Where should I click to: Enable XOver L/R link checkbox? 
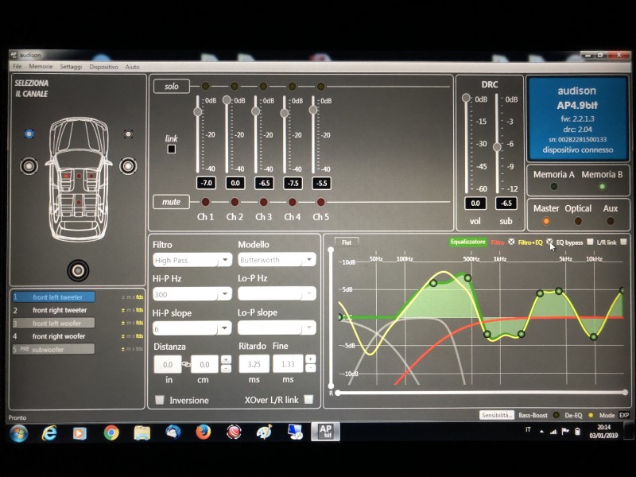click(308, 400)
